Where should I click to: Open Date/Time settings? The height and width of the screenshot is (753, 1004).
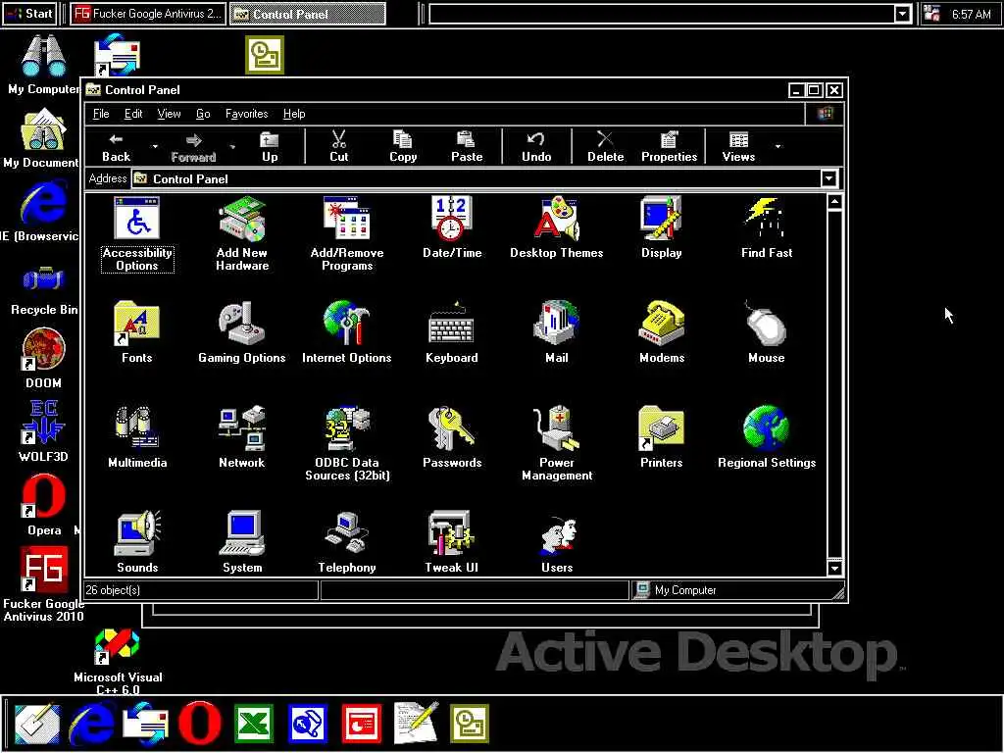(452, 227)
